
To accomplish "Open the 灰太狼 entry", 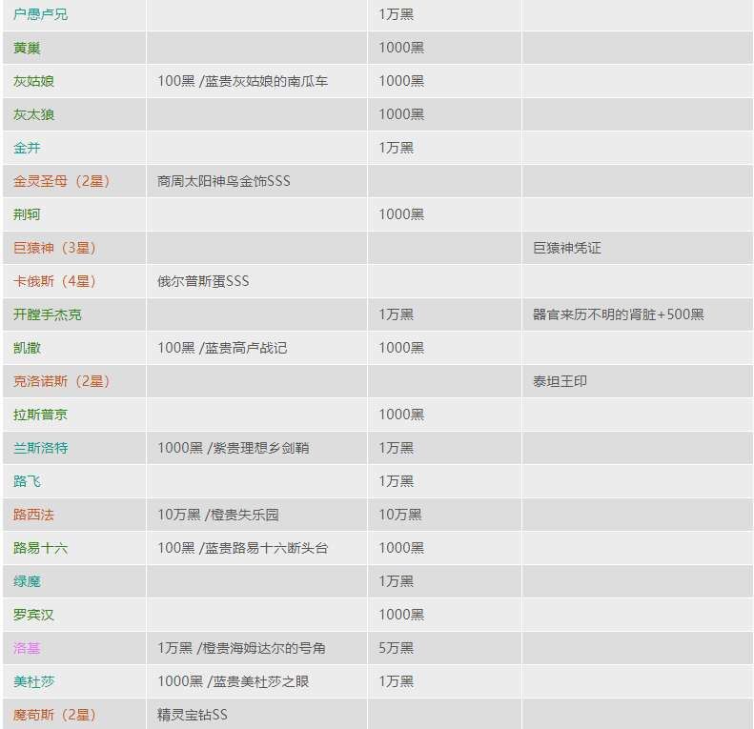I will click(34, 114).
